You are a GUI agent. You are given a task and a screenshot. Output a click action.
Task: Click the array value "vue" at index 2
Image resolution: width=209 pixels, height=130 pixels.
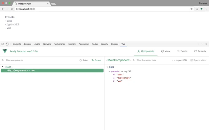click(120, 81)
